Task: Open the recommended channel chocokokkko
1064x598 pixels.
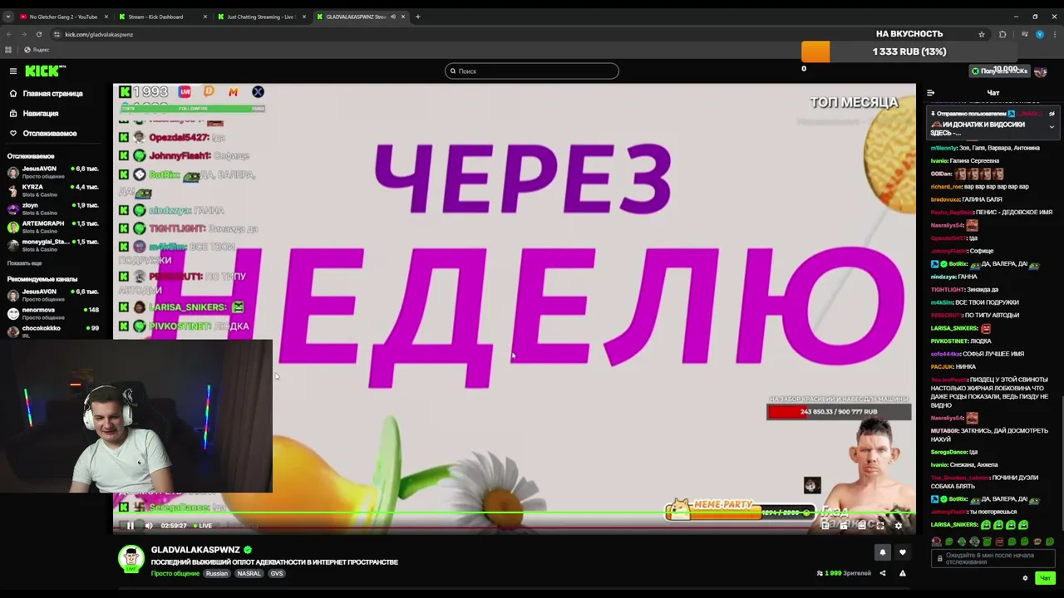Action: 53,331
